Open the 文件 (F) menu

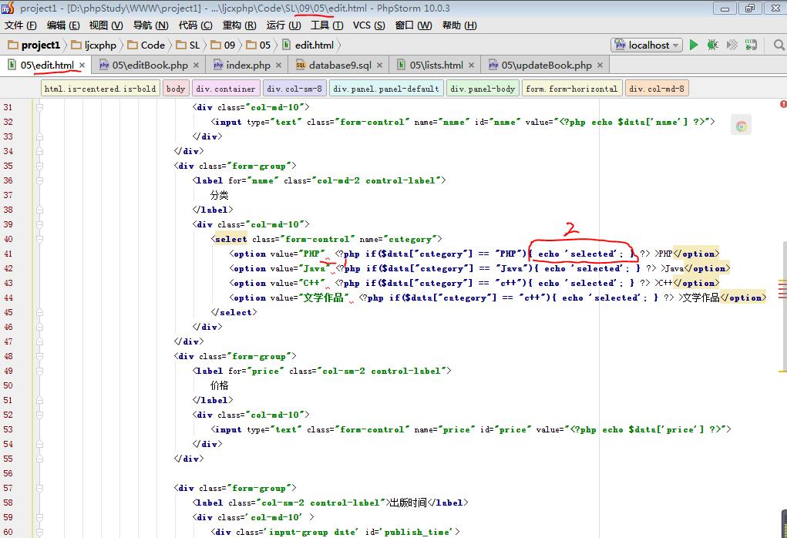[x=20, y=25]
